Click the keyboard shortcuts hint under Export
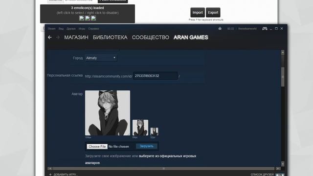313x176 pixels. pyautogui.click(x=206, y=20)
